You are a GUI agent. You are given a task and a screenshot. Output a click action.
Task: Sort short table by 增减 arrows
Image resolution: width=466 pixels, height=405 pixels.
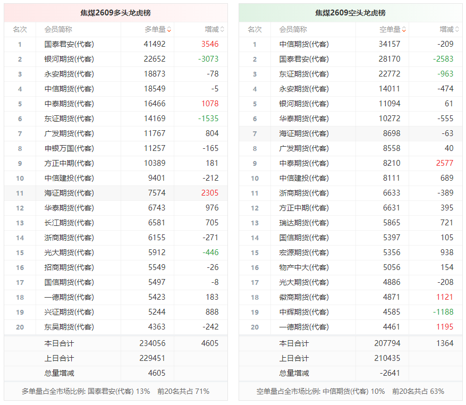click(457, 29)
